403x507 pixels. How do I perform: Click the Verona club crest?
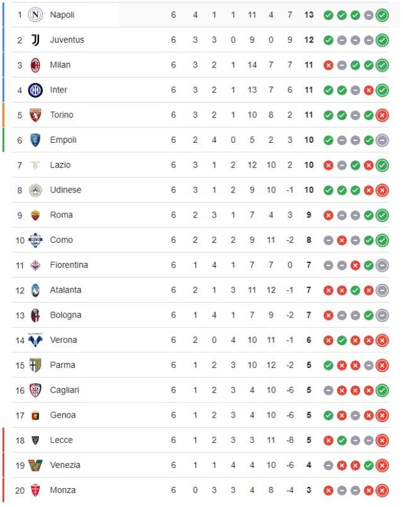click(x=35, y=340)
